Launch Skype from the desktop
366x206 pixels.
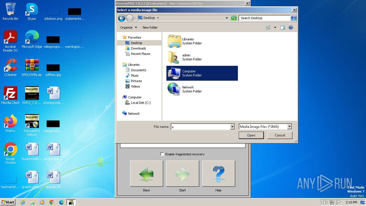coord(31,11)
